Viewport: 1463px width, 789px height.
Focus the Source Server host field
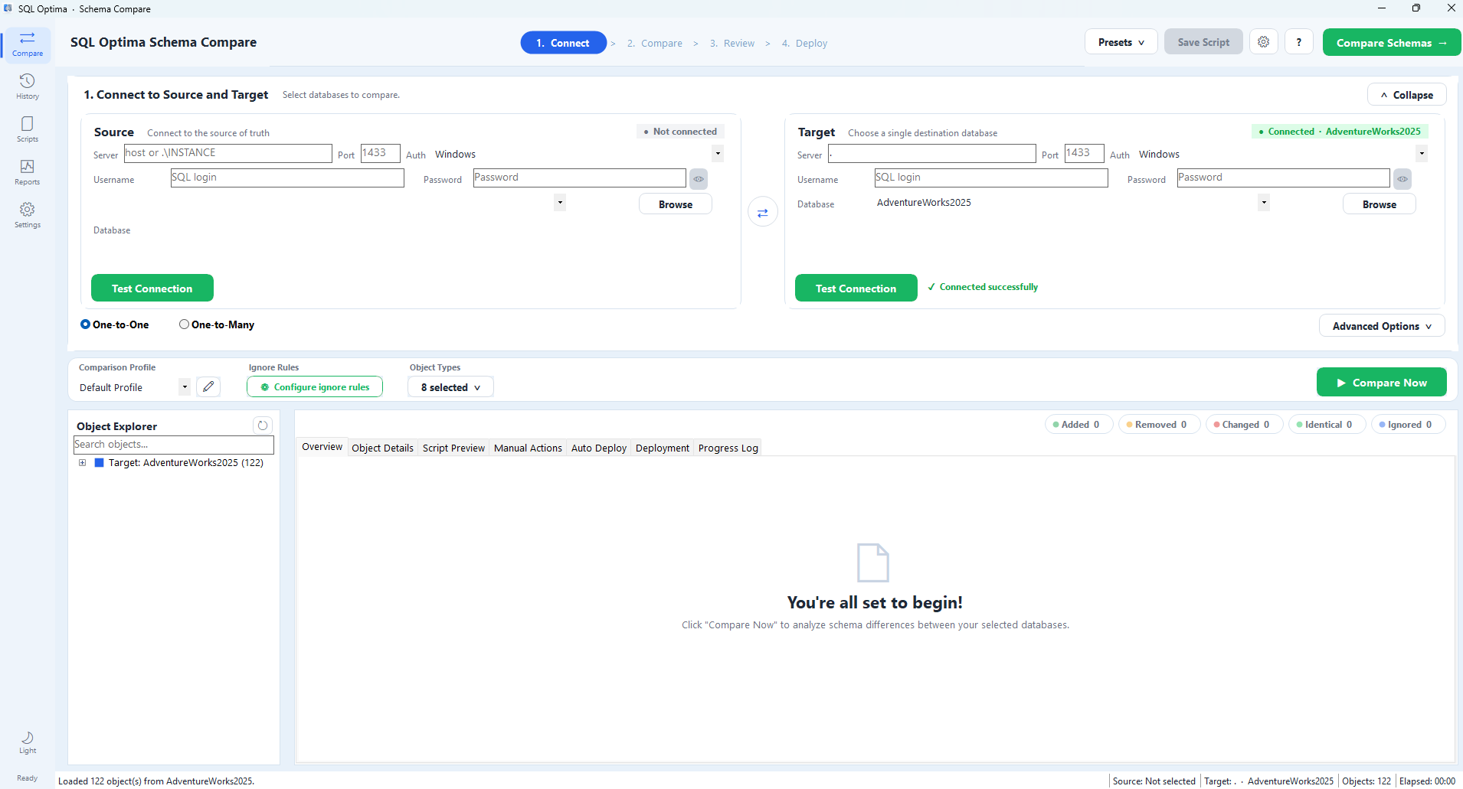[x=228, y=153]
